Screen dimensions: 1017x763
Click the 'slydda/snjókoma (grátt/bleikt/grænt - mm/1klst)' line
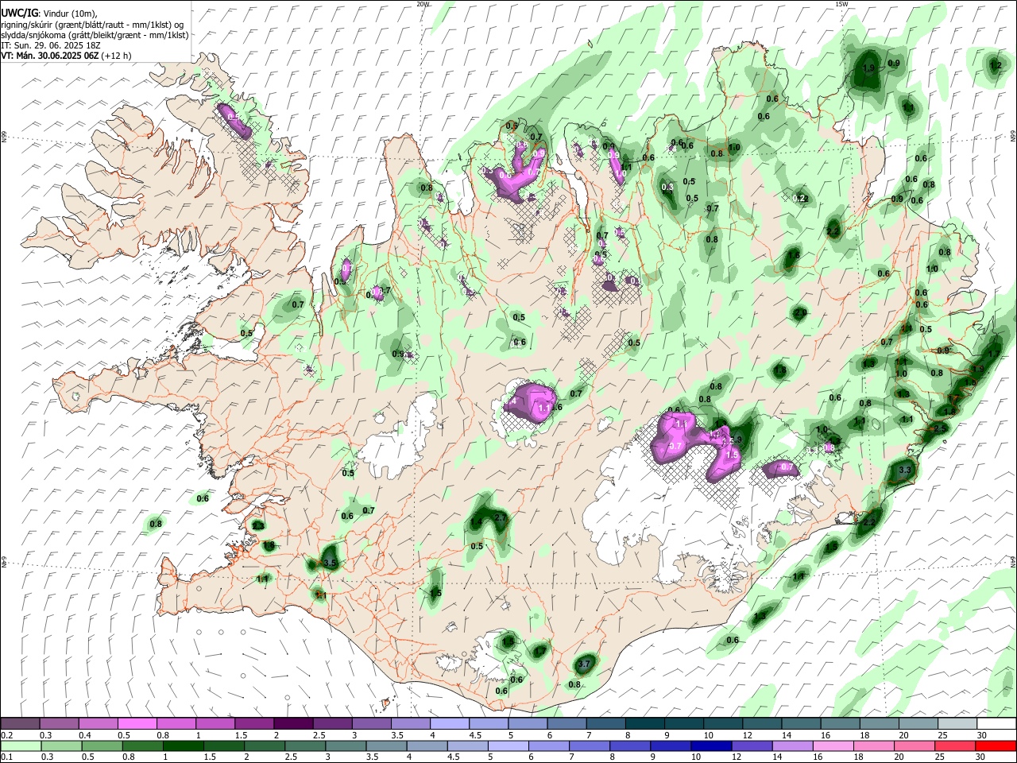[95, 35]
